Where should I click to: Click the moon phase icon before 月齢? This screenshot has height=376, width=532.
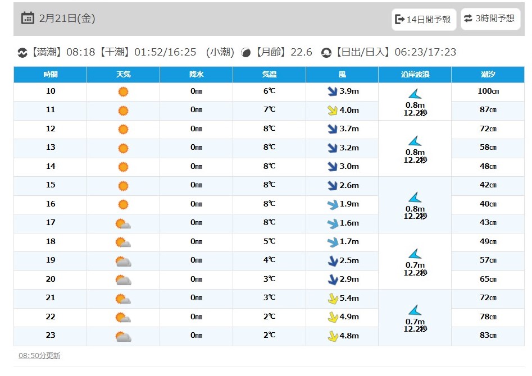coord(245,53)
